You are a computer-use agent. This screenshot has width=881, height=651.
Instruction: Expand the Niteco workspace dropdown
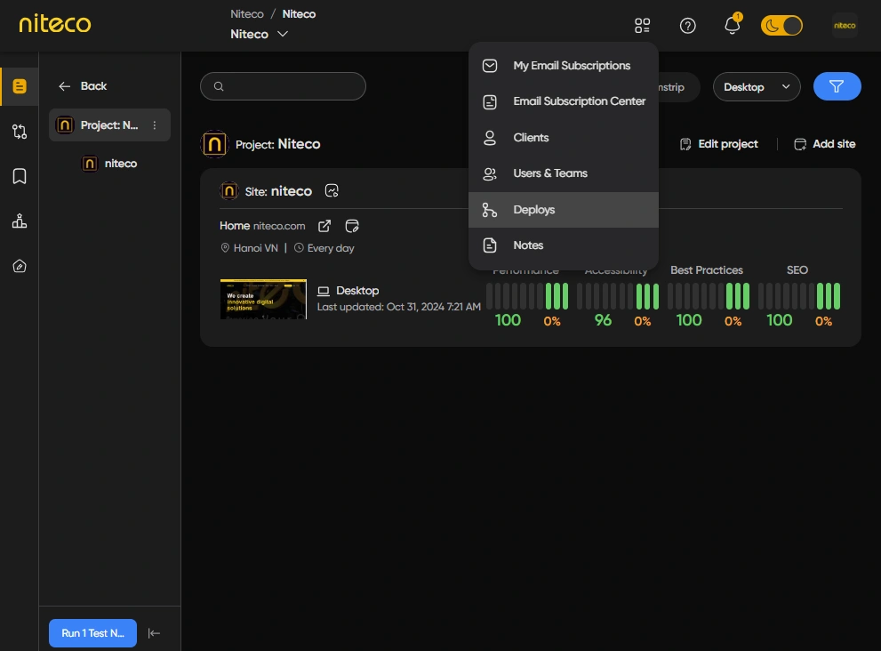(x=259, y=35)
